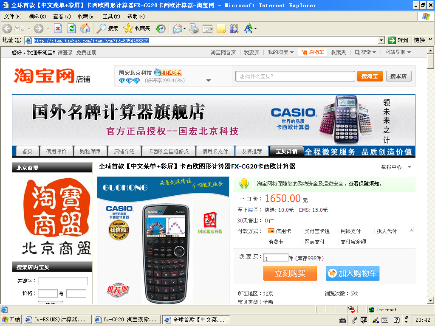
Task: Switch to fx-ES(MS)计算器 taskbar window
Action: (58, 320)
